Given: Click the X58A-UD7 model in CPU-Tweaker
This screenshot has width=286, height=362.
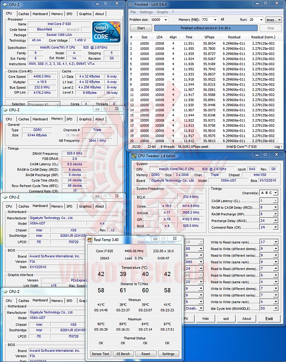Looking at the screenshot, I should pyautogui.click(x=228, y=180).
